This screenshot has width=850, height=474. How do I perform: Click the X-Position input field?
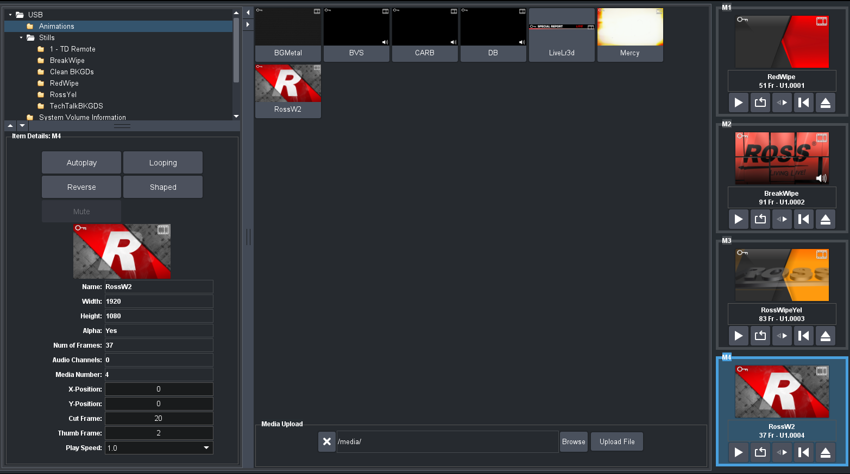click(x=159, y=389)
